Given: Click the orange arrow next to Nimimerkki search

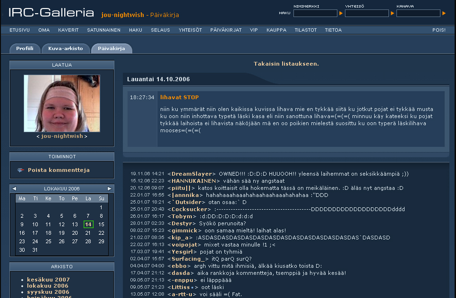Looking at the screenshot, I should pos(341,13).
